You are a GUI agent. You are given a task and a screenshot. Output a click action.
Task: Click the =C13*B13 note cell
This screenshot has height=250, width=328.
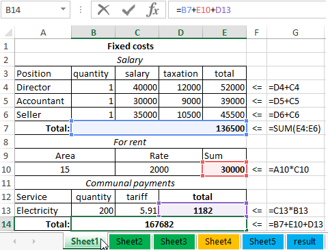(x=295, y=210)
